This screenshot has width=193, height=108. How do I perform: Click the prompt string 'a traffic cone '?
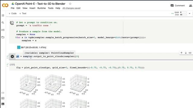pyautogui.click(x=40, y=25)
